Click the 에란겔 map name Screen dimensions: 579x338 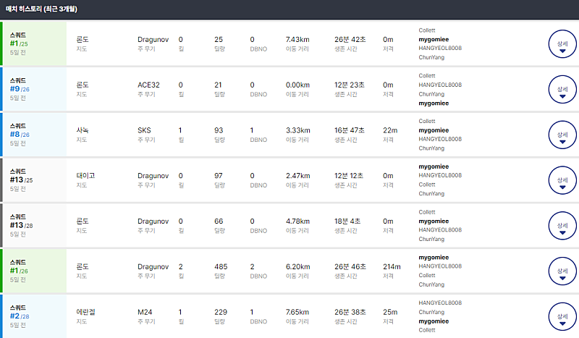[x=85, y=311]
